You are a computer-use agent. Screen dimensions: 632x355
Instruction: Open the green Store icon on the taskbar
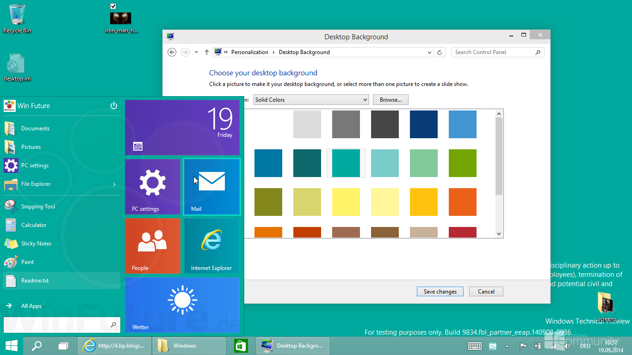241,345
